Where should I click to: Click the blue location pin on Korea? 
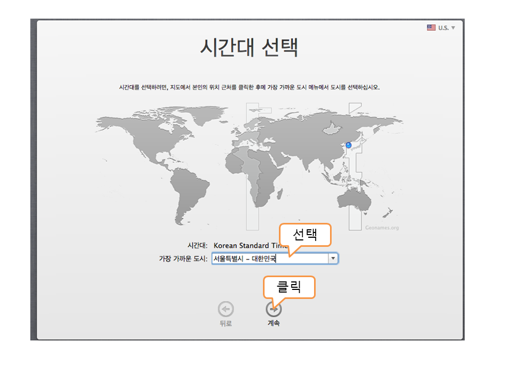point(349,145)
